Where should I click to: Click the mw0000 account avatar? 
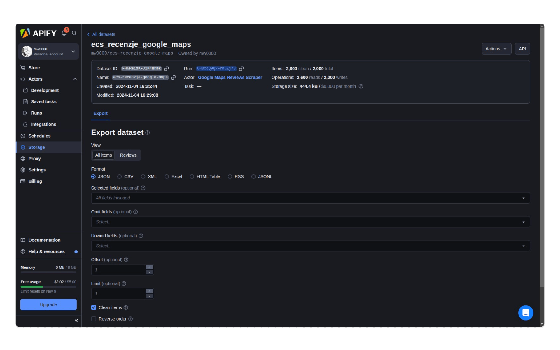[x=27, y=51]
